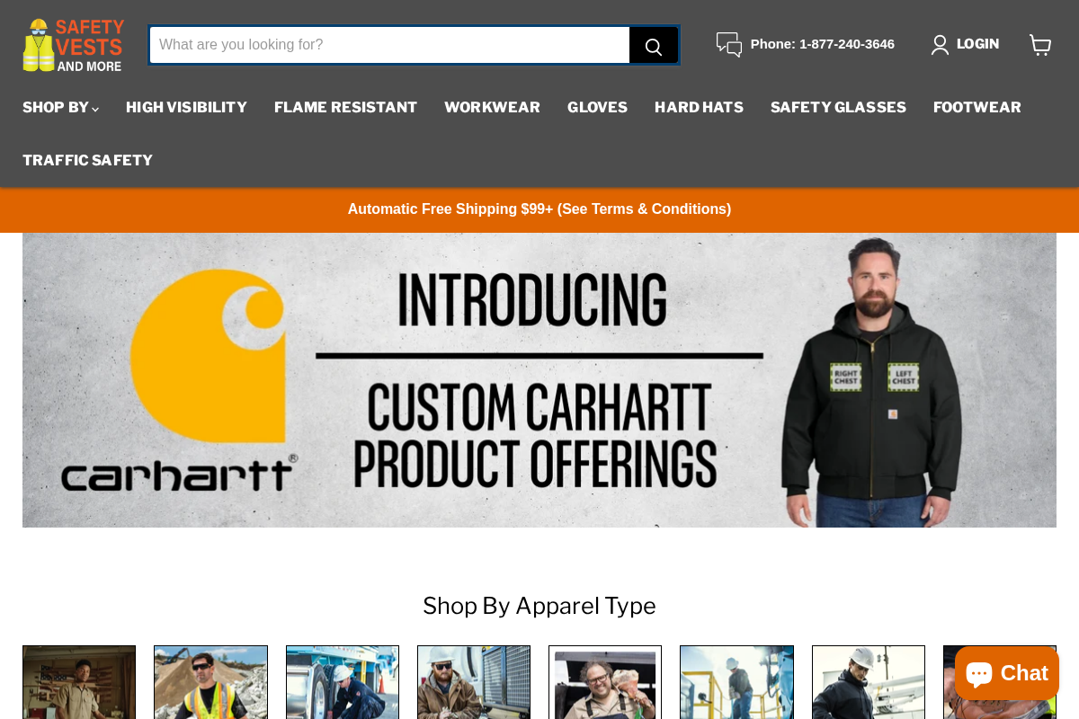Click the person icon beside Login
Image resolution: width=1079 pixels, height=719 pixels.
(939, 44)
